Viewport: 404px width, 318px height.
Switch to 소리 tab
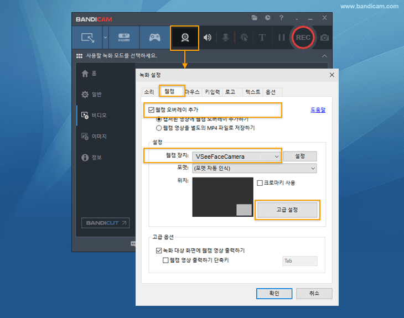(x=149, y=92)
